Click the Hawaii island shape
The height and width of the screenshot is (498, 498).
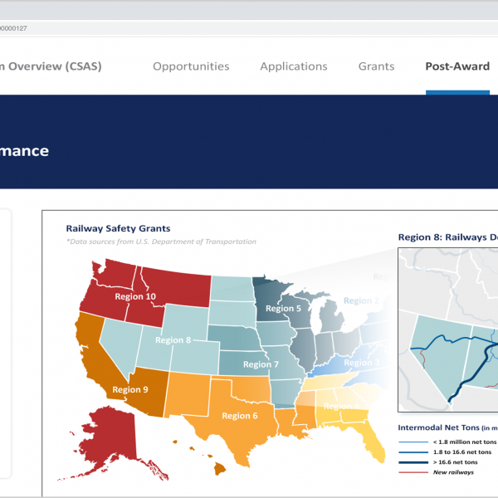(x=220, y=469)
